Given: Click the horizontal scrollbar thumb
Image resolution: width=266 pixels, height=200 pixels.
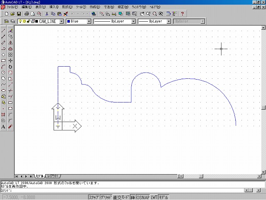Looking at the screenshot, I should 201,176.
